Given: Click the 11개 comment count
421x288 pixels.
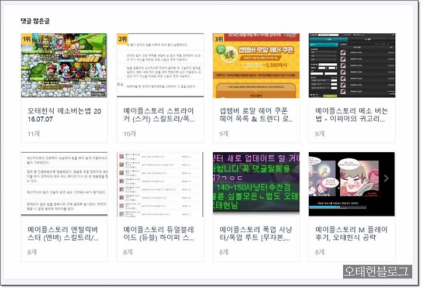Looking at the screenshot, I should 33,133.
